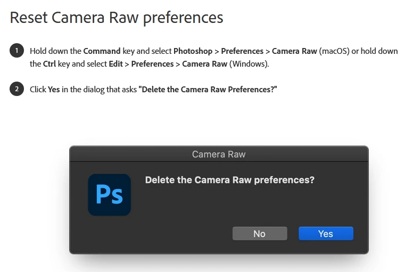413x272 pixels.
Task: Click the dialog's Delete the Camera Raw preferences? message
Action: pyautogui.click(x=230, y=180)
